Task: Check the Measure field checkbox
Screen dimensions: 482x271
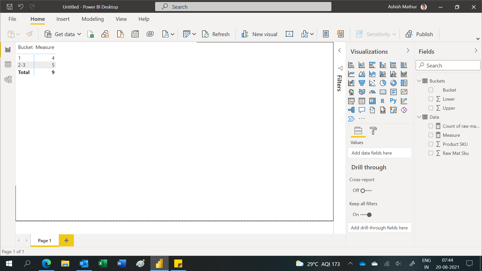Action: (x=431, y=135)
